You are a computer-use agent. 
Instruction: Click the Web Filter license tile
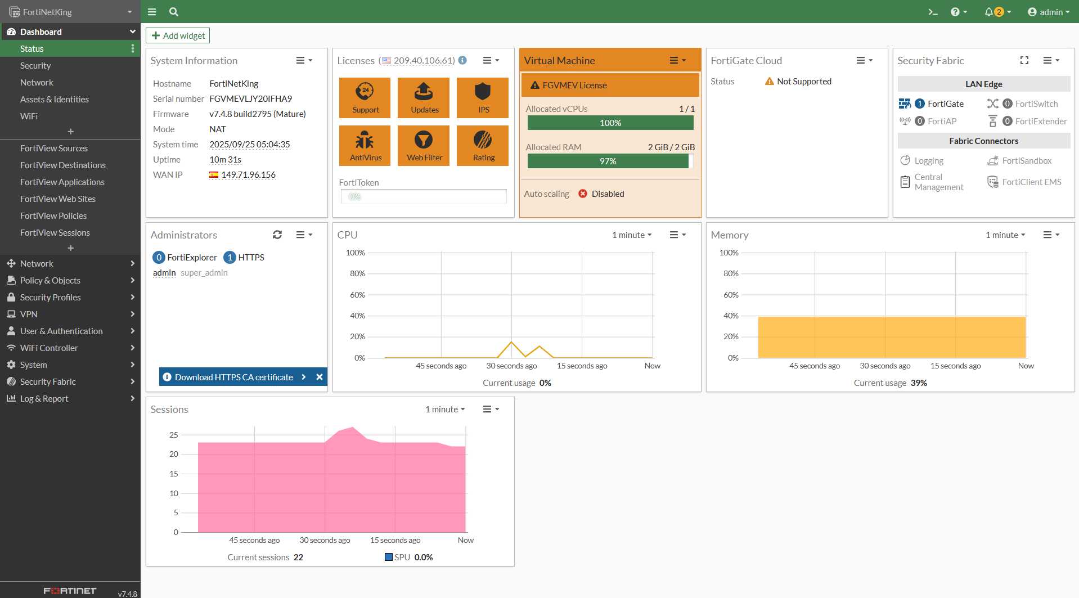[x=424, y=146]
